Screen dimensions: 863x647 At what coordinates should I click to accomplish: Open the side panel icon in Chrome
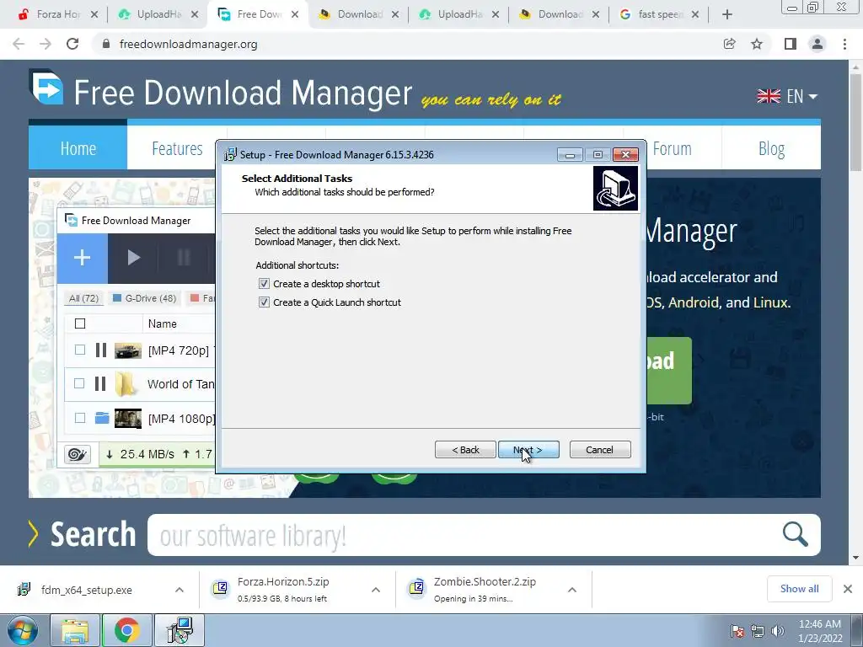point(791,44)
